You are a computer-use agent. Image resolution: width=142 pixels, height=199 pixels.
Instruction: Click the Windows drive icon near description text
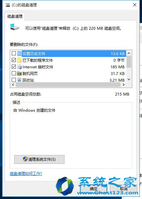click(x=15, y=27)
